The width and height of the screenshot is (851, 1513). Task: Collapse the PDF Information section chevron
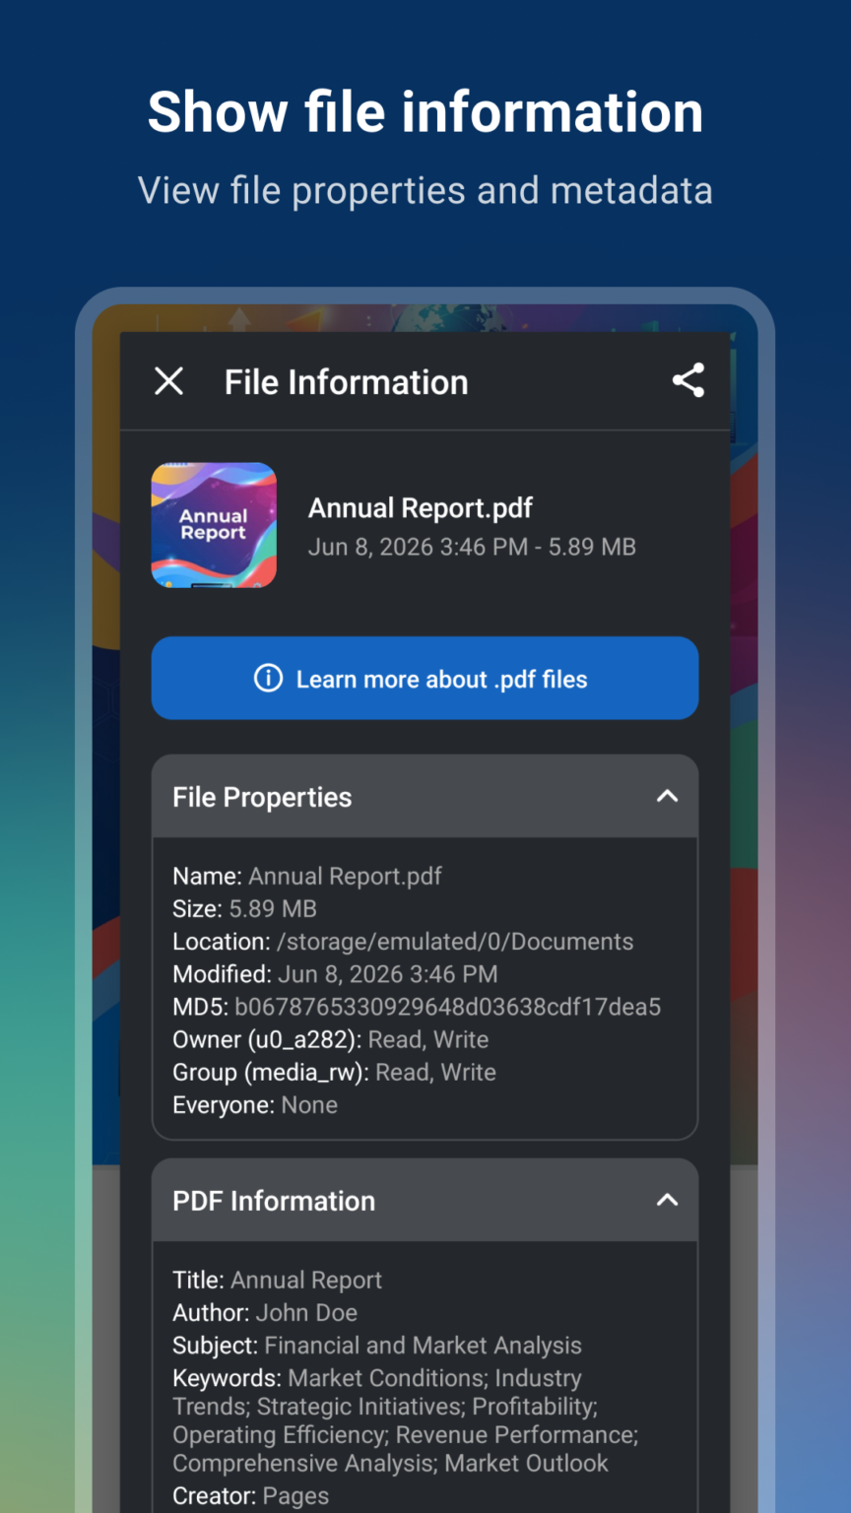(x=667, y=1200)
